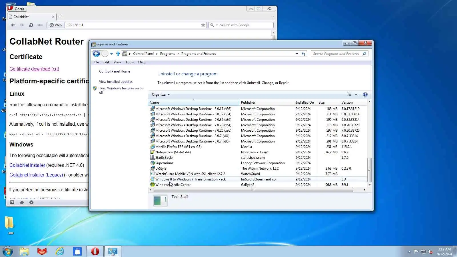Open the Organize dropdown
Viewport: 457px width, 257px height.
pyautogui.click(x=161, y=95)
